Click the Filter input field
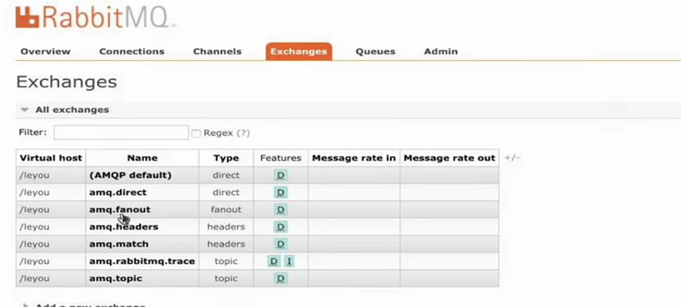681x307 pixels. [x=121, y=133]
